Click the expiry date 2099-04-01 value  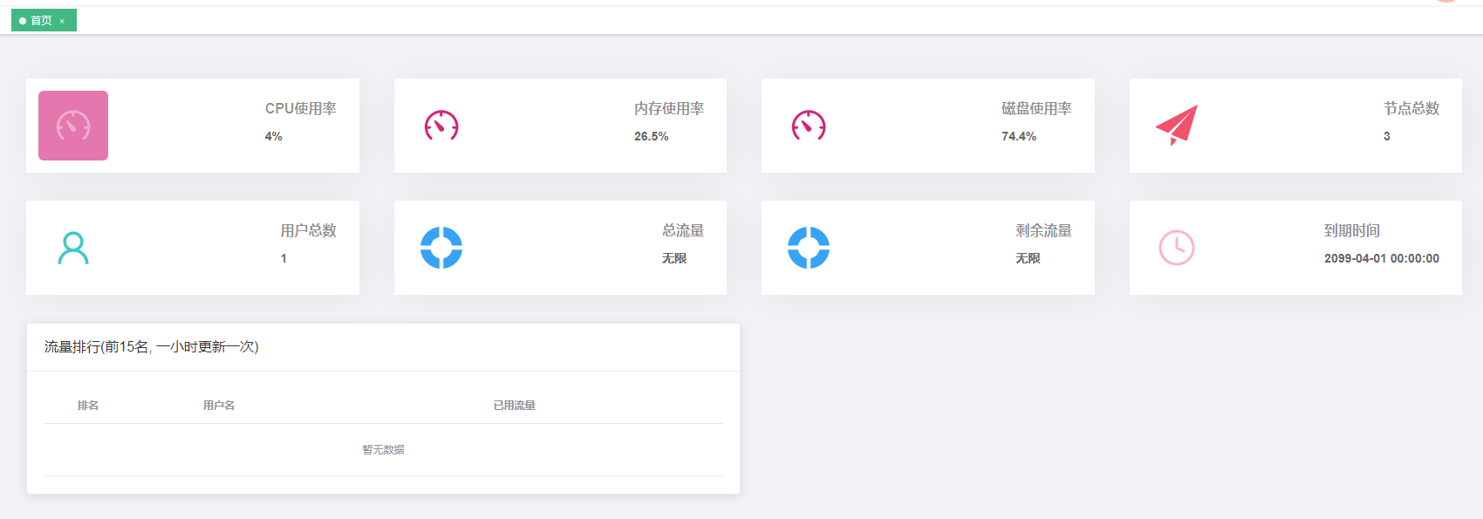1382,258
